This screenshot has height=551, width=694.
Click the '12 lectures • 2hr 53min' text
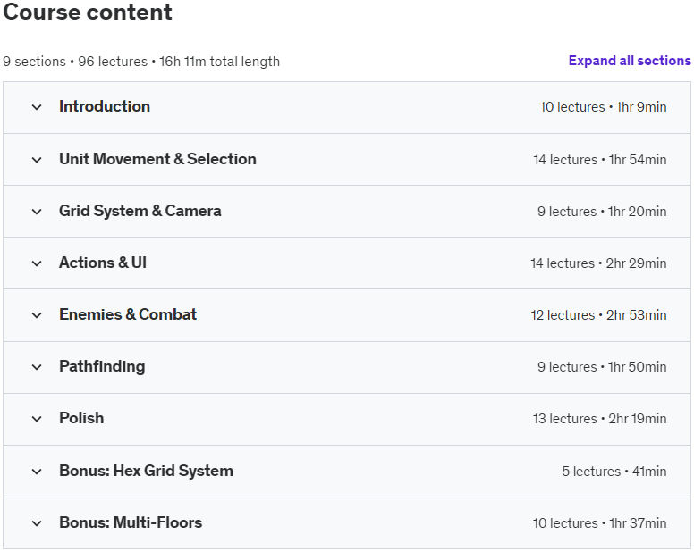[x=598, y=315]
